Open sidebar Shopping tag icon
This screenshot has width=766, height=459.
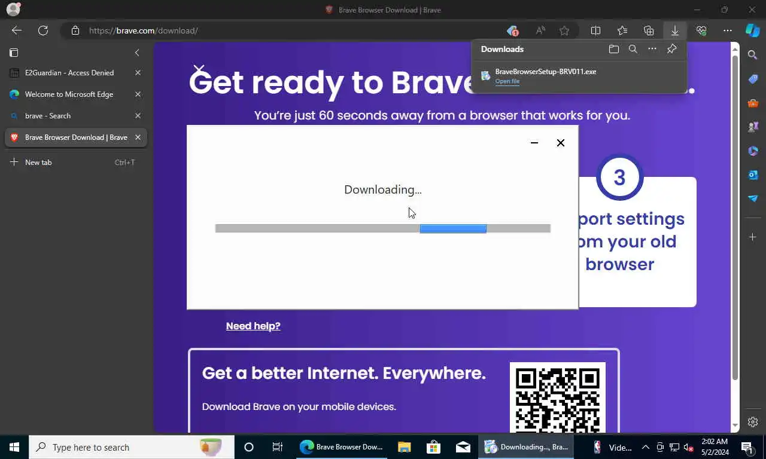(753, 79)
